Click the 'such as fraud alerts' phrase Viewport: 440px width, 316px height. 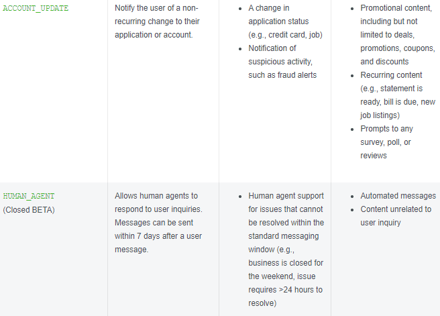(282, 75)
